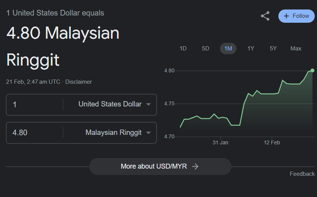Image resolution: width=317 pixels, height=197 pixels.
Task: Click the share icon
Action: click(265, 16)
